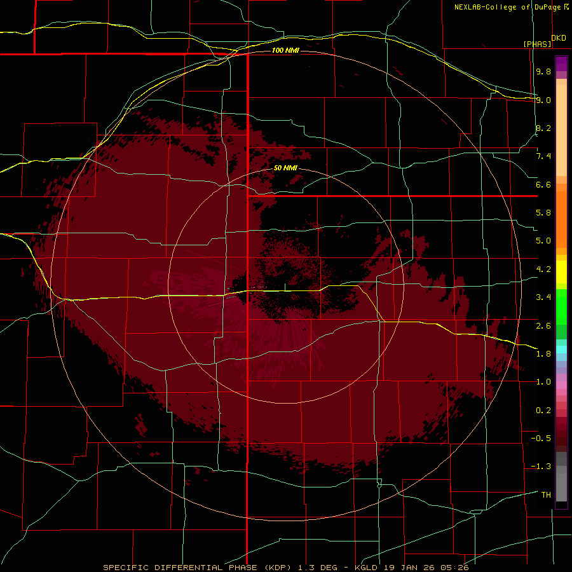Select the 5.8 value on the color scale

tap(543, 213)
